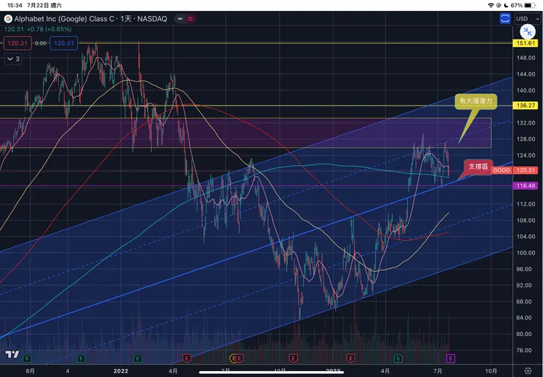Open the USD currency dropdown

coord(528,18)
